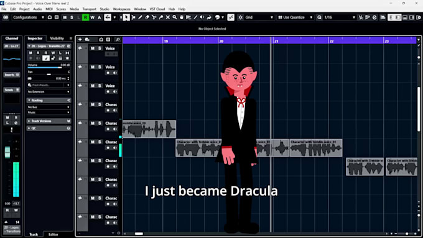
Task: Select the Glue tool
Action: (160, 17)
